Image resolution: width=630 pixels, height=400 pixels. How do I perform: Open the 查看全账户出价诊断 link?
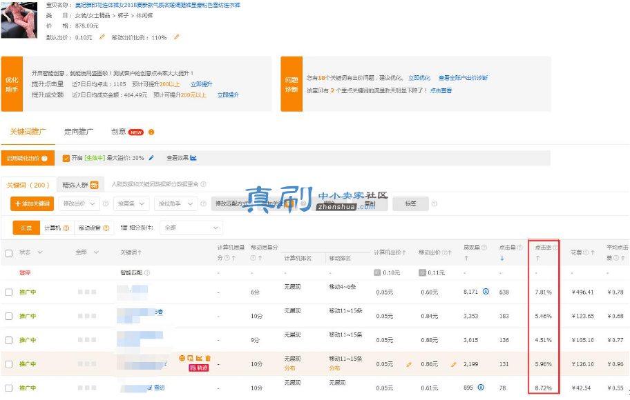[x=463, y=78]
